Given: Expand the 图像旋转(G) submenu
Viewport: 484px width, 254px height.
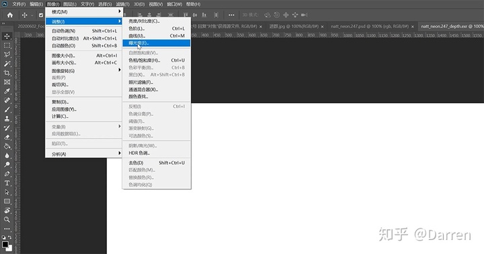Looking at the screenshot, I should tap(84, 70).
